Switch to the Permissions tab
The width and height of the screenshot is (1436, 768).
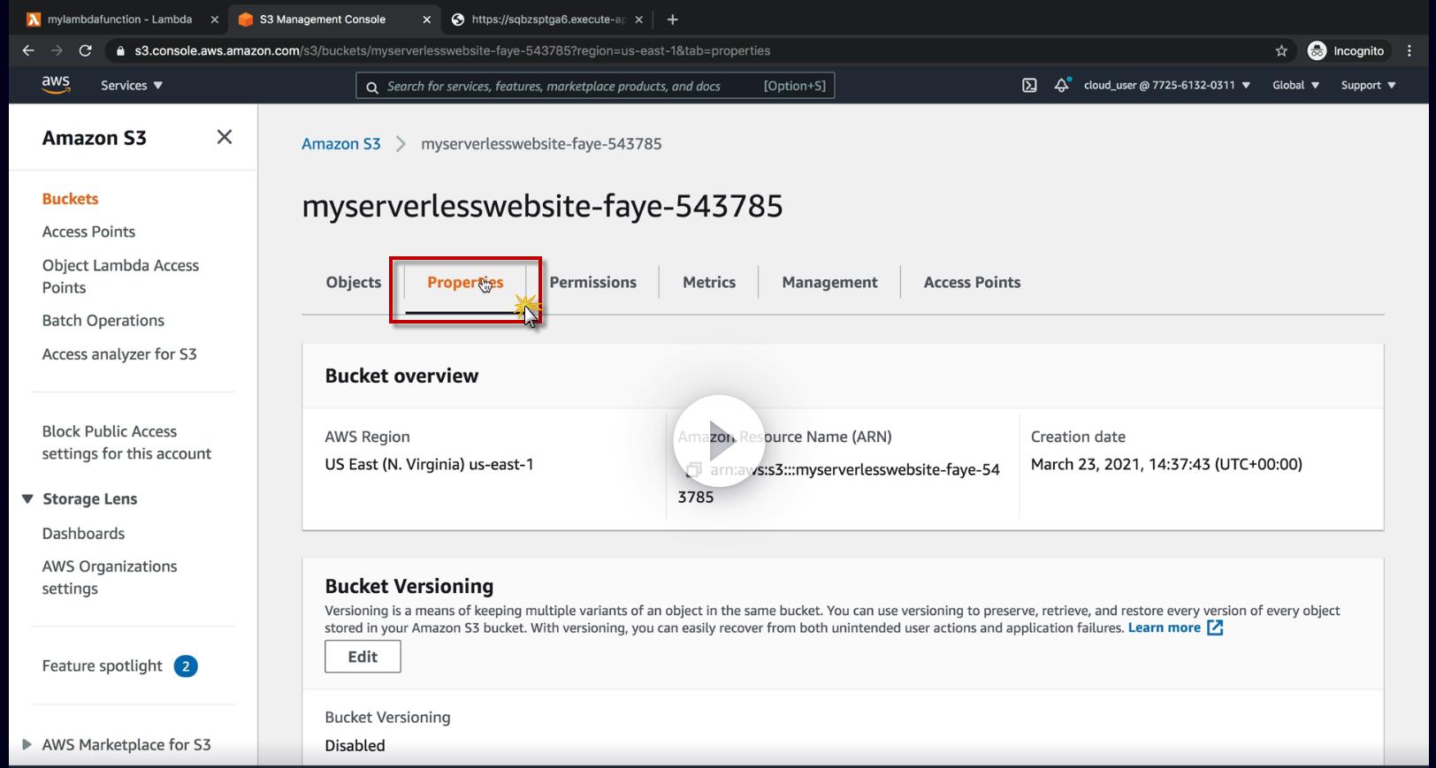pos(592,283)
